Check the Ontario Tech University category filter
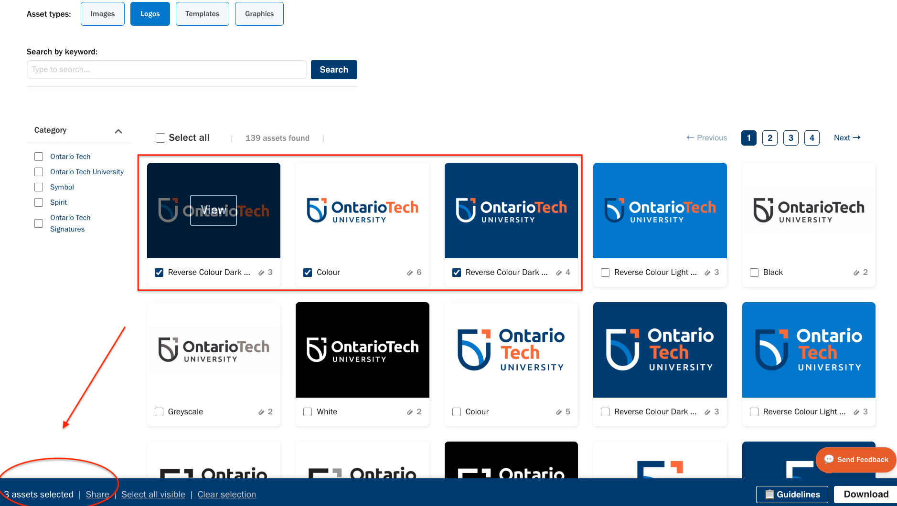 pyautogui.click(x=39, y=172)
